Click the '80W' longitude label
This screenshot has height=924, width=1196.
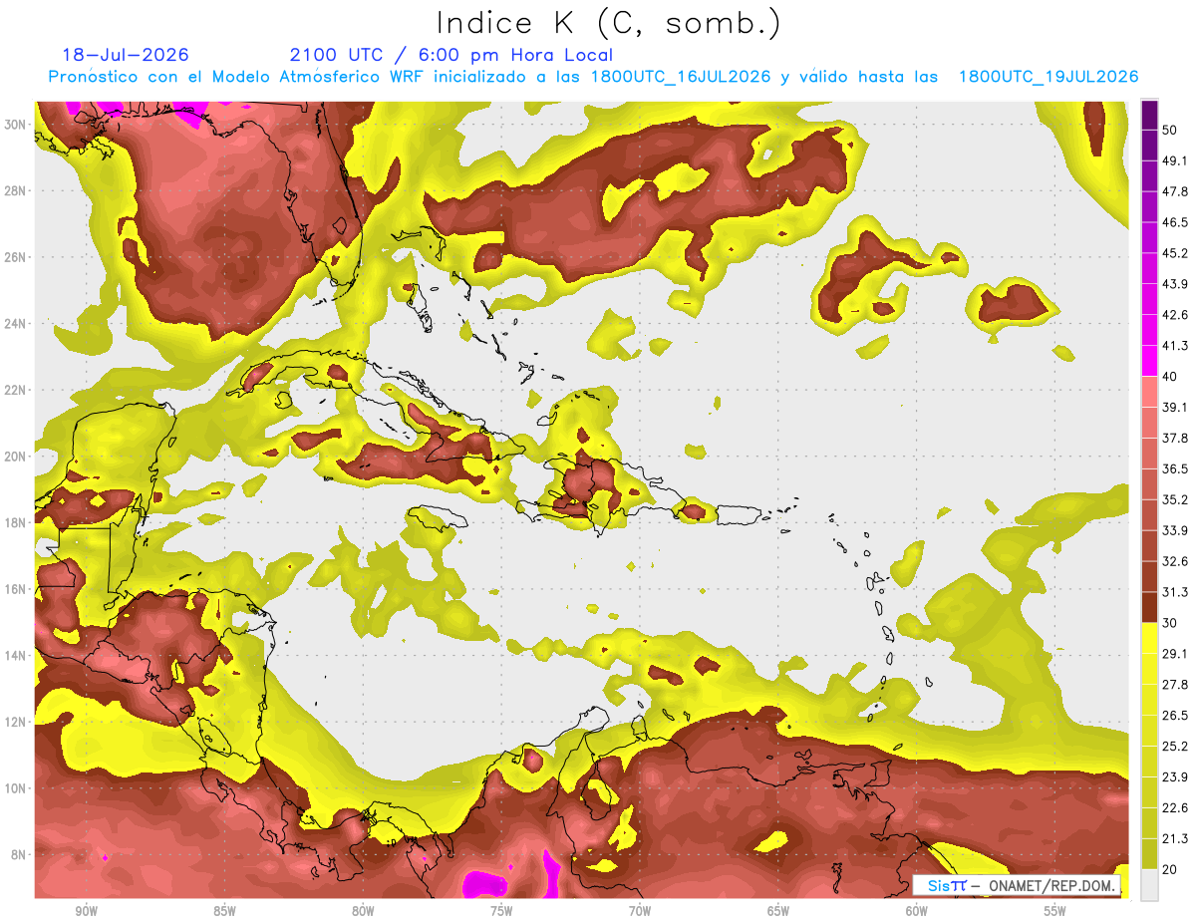(363, 912)
